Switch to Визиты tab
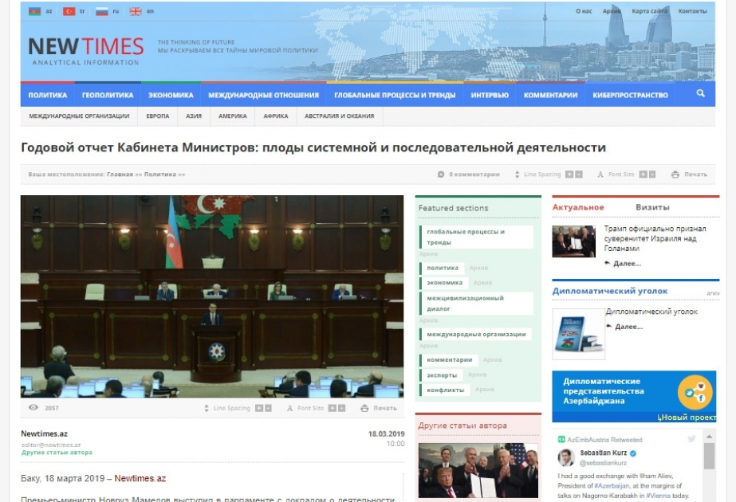This screenshot has height=502, width=736. pyautogui.click(x=652, y=207)
